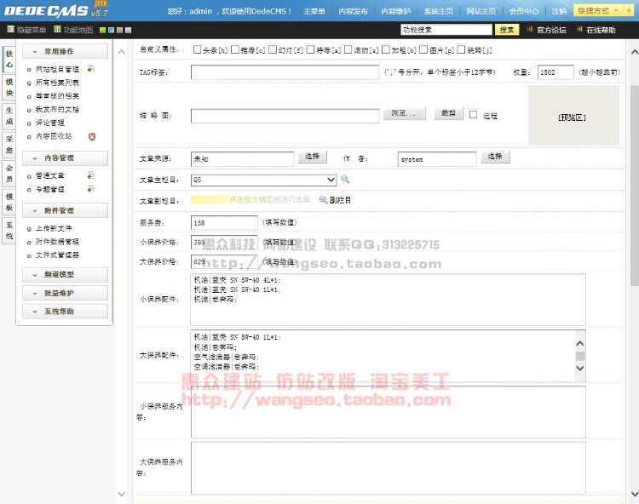Select the green theme color swatch
This screenshot has height=504, width=639.
(103, 30)
